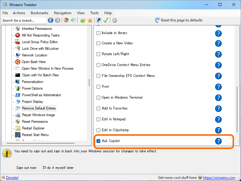Image resolution: width=241 pixels, height=181 pixels.
Task: Click the right pane vertical scrollbar thumb
Action: click(x=237, y=109)
